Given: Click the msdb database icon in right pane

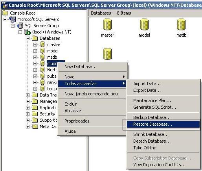Looking at the screenshot, I should (181, 24).
